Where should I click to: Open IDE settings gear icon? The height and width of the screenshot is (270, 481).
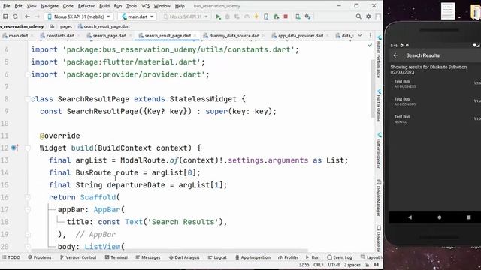coord(368,16)
